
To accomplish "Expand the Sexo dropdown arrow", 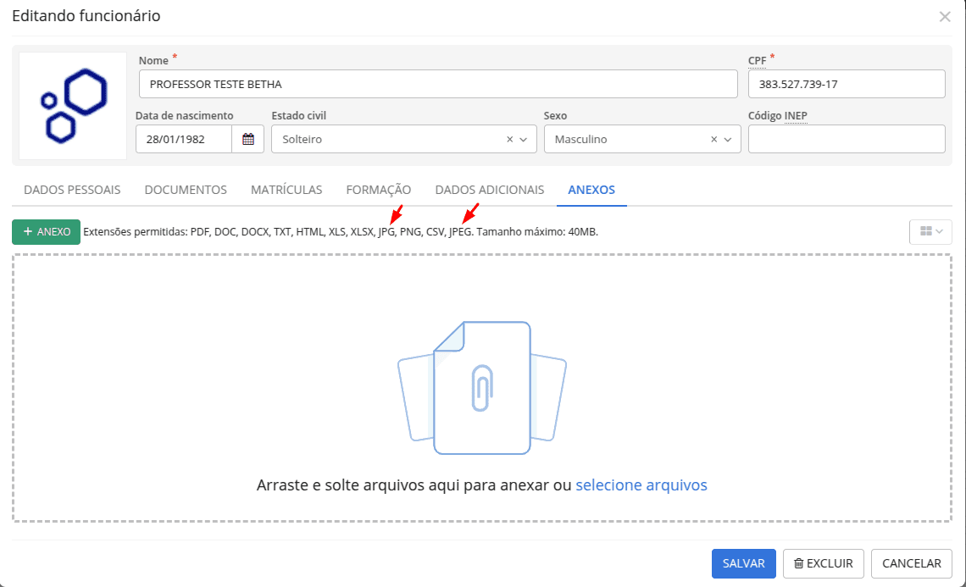I will [728, 140].
